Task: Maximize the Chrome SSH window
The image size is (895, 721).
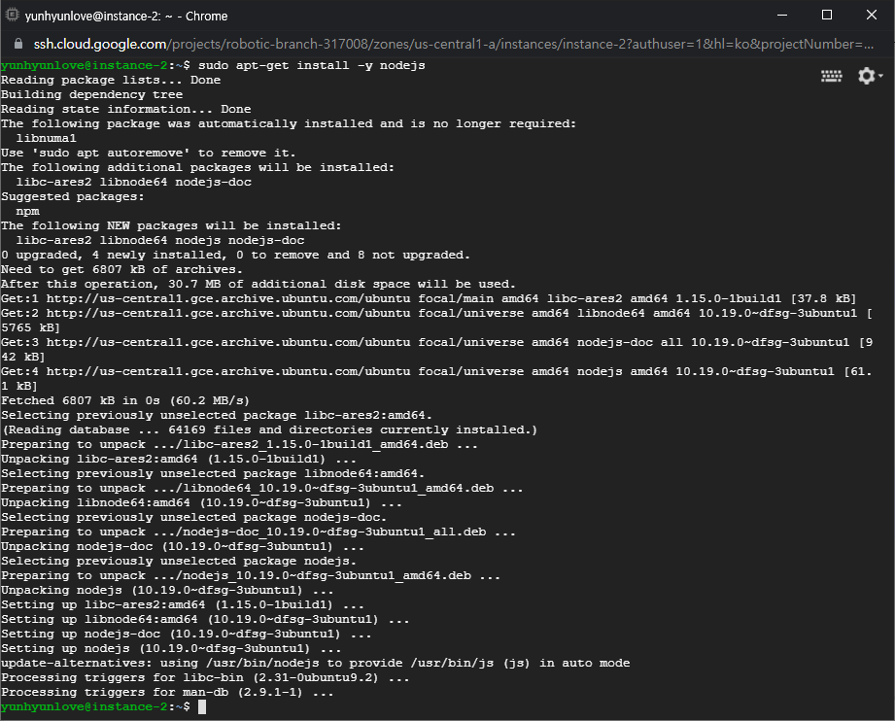Action: 827,16
